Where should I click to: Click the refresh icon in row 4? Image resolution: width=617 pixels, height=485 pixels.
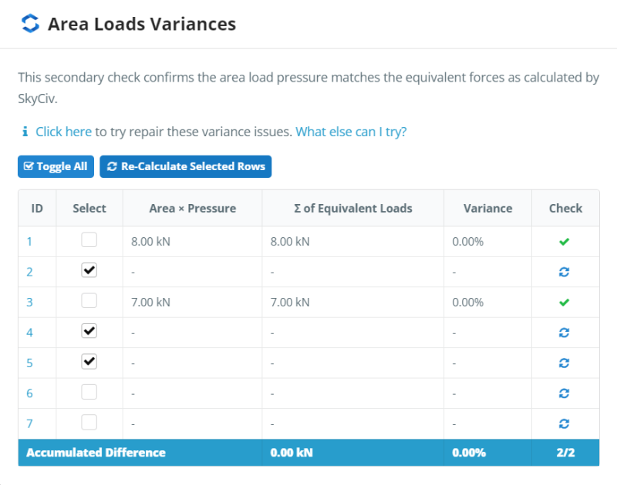point(565,333)
